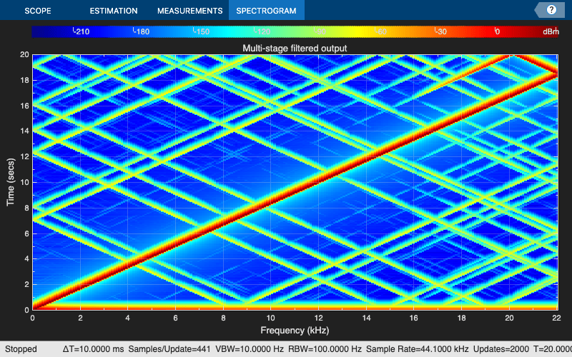The image size is (572, 357).
Task: Click the dBm power colorbar
Action: tap(295, 31)
